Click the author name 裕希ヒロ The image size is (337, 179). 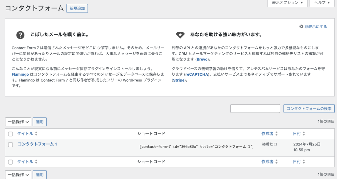269,144
